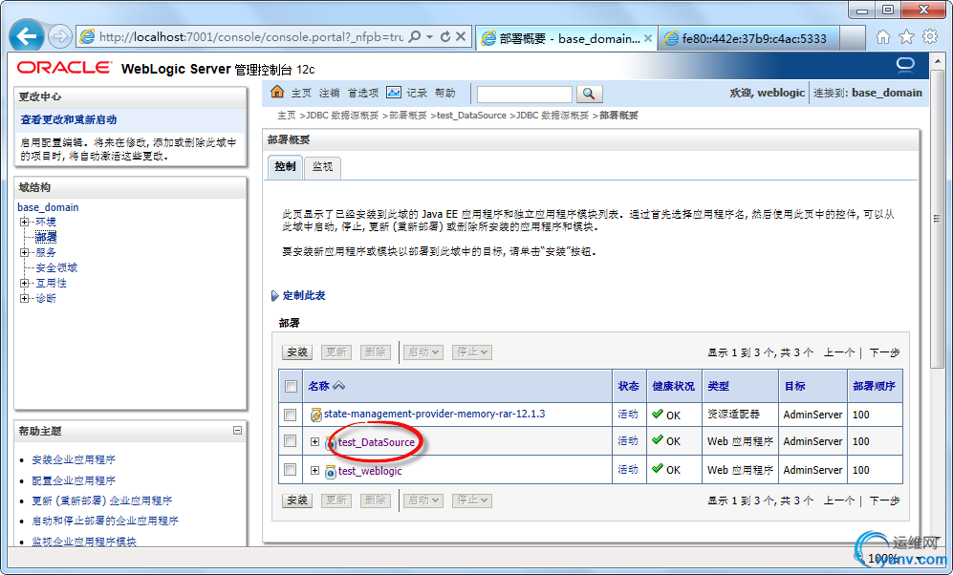
Task: Check the box for state-management-provider-memory-rar row
Action: click(290, 415)
